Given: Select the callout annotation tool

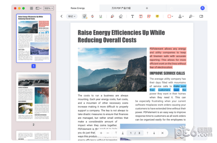Looking at the screenshot, I should pos(149,16).
